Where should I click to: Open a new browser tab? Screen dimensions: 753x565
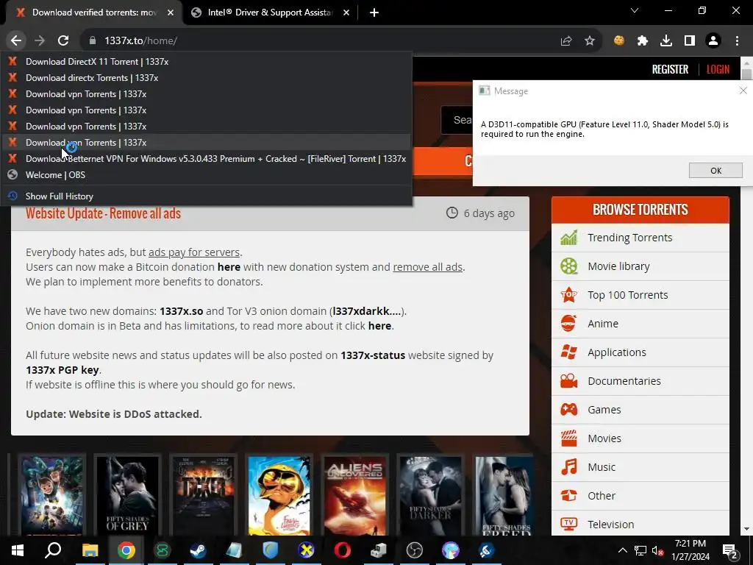(x=374, y=13)
